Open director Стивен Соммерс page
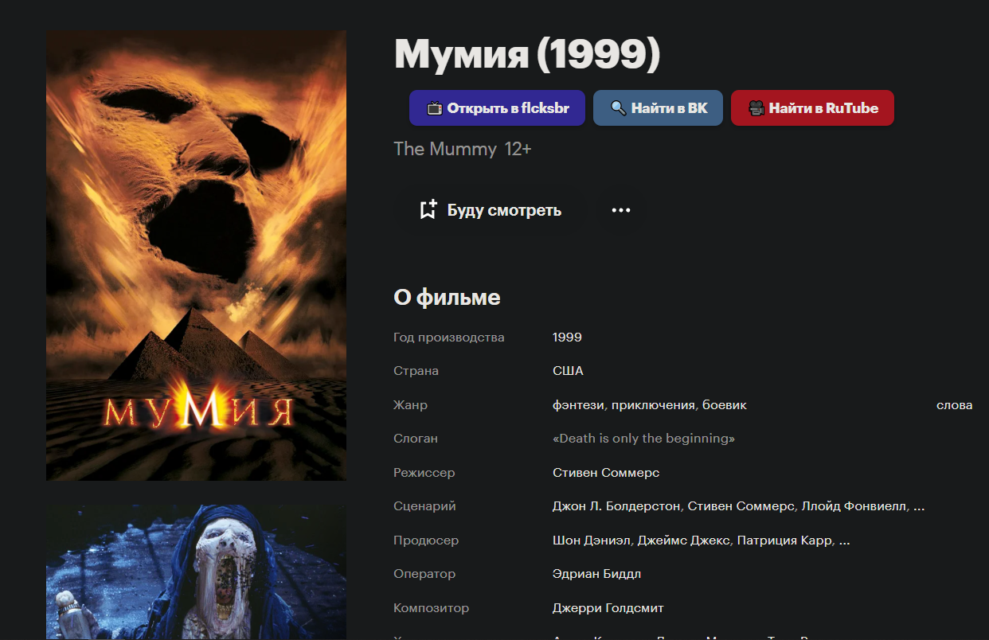 click(x=606, y=473)
